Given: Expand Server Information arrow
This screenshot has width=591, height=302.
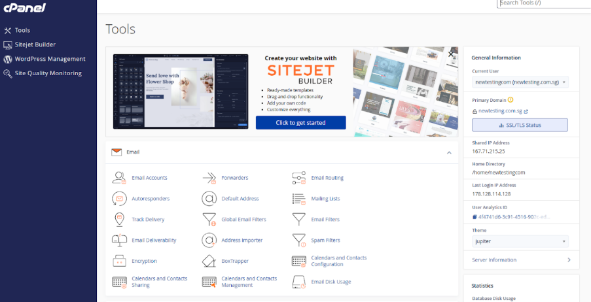Looking at the screenshot, I should point(568,260).
